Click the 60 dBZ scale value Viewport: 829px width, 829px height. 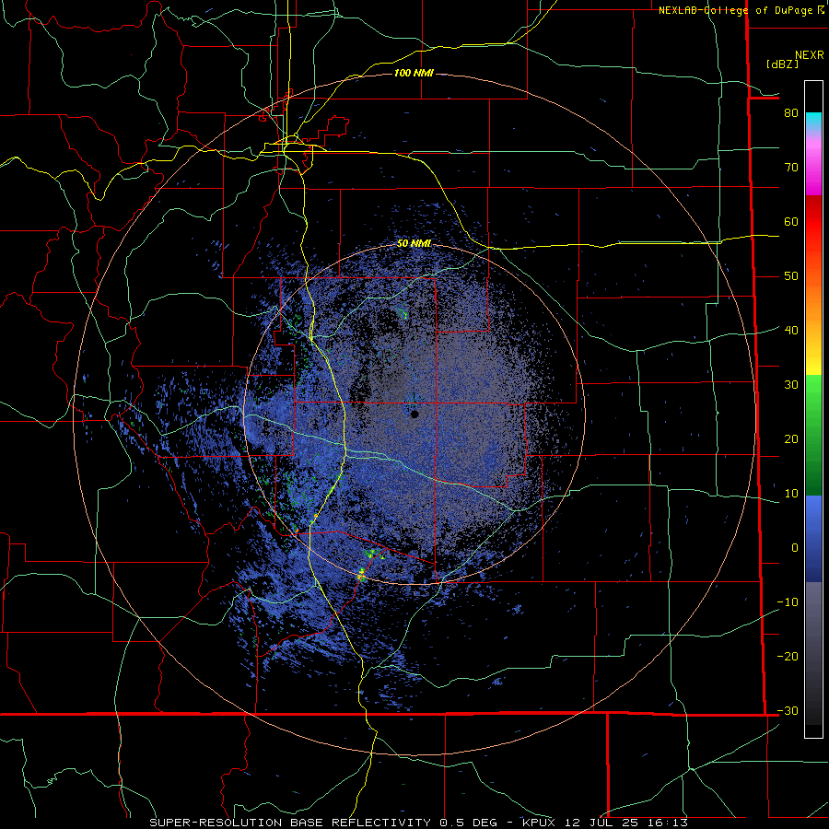[791, 221]
